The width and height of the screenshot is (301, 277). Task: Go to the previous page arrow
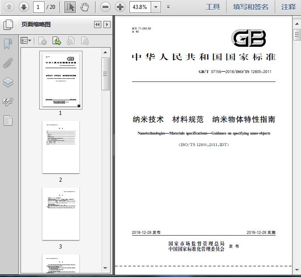tap(9, 7)
